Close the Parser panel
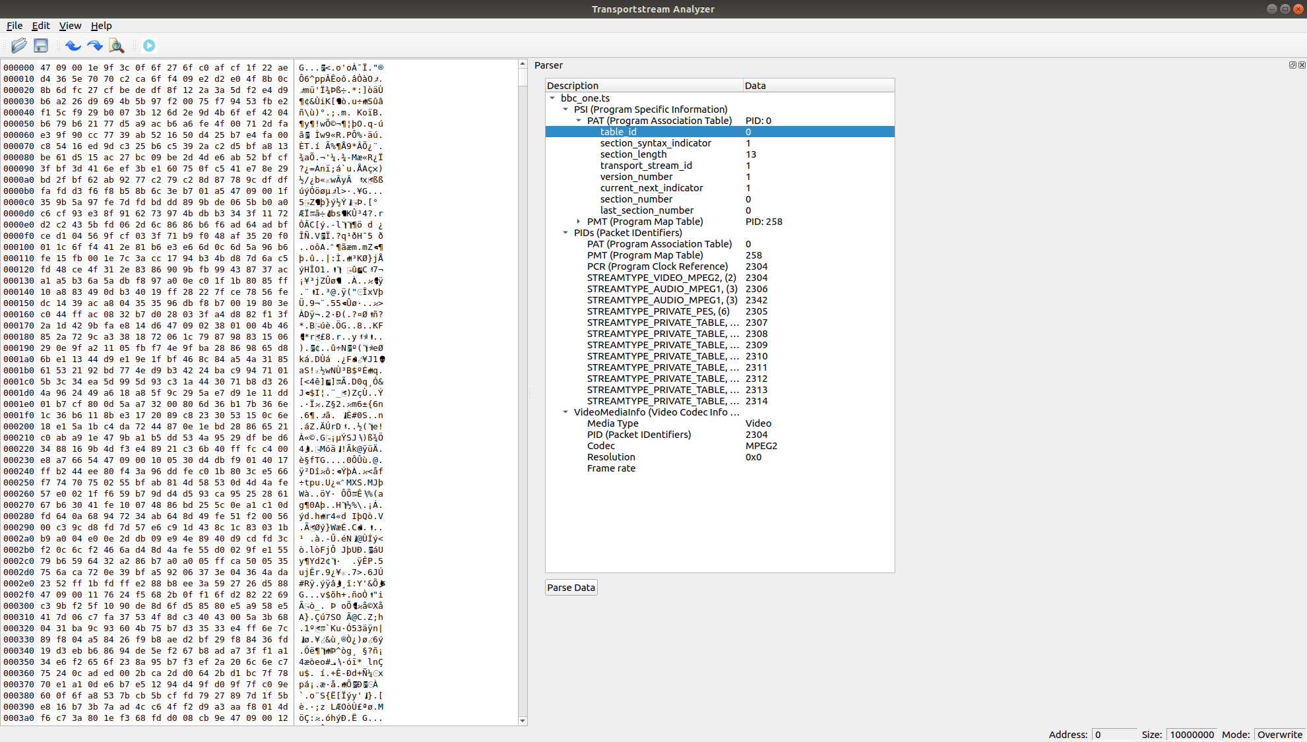 click(x=1302, y=65)
